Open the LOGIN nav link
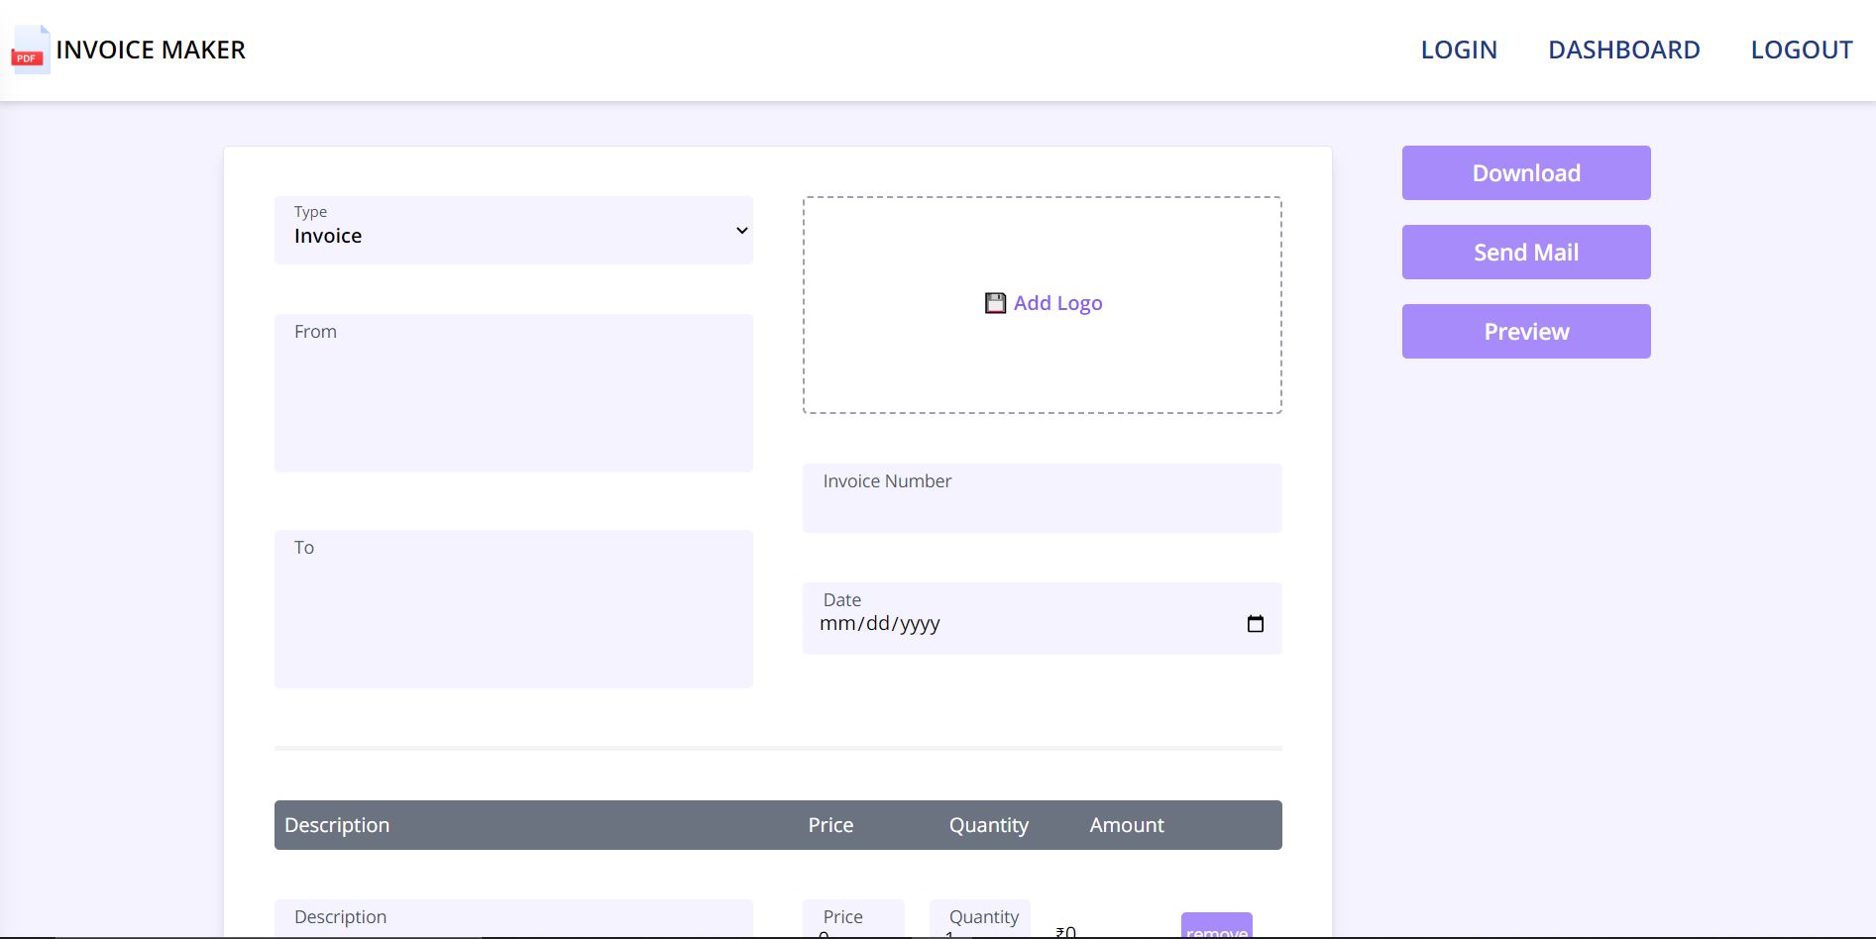 tap(1459, 50)
